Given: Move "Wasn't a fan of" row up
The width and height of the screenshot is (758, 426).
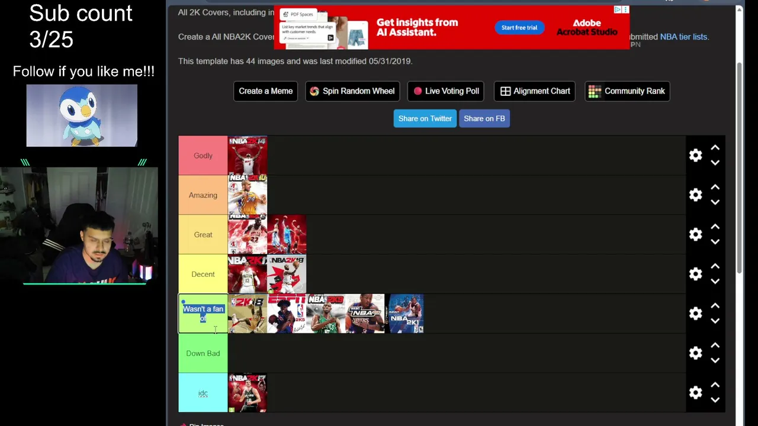Looking at the screenshot, I should click(715, 306).
